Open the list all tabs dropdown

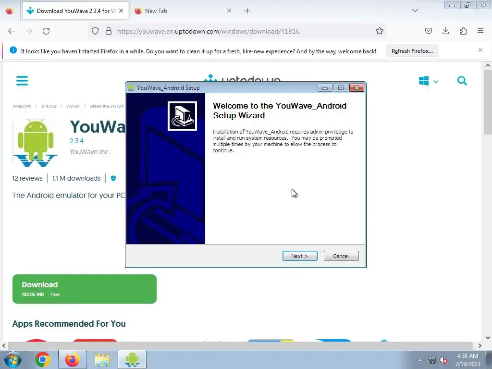pos(415,11)
